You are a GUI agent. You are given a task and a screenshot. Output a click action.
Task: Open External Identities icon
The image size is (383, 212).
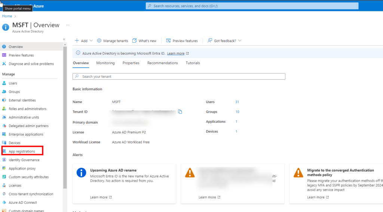[4, 100]
